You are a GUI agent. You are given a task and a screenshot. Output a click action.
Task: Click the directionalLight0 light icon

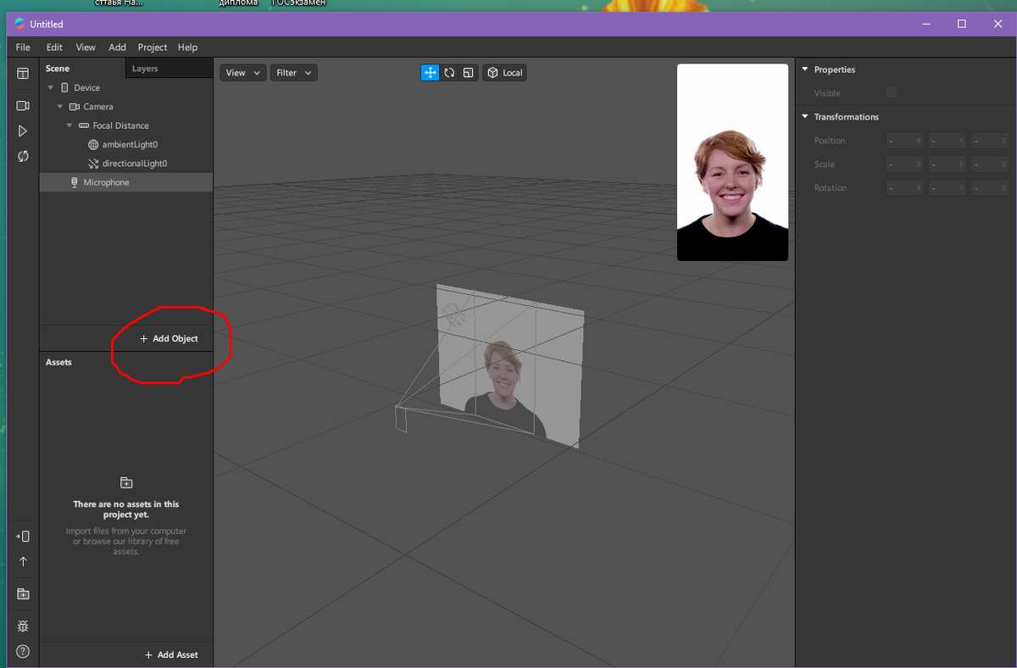(x=94, y=164)
